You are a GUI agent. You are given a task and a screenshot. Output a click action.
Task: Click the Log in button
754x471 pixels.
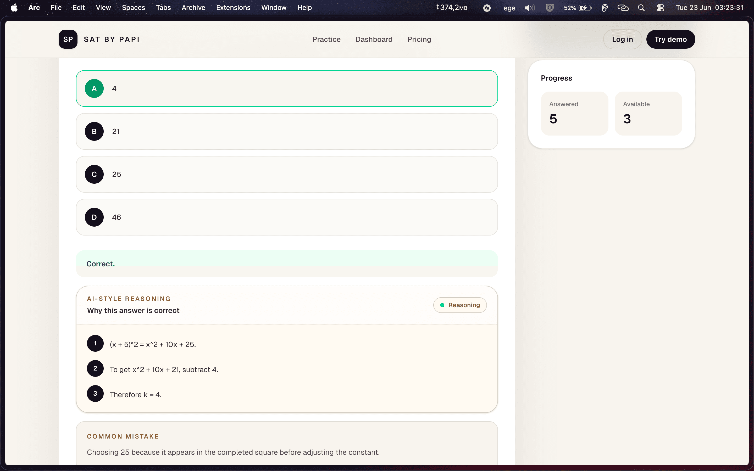point(622,39)
